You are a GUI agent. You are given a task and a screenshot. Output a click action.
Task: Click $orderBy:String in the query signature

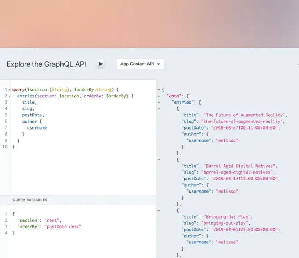93,89
